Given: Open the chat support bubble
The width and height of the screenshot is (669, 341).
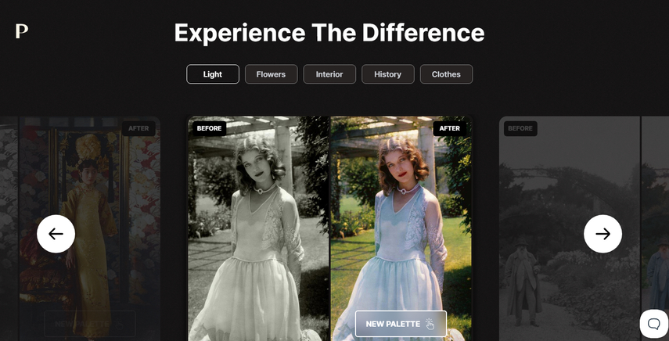Looking at the screenshot, I should [x=654, y=324].
